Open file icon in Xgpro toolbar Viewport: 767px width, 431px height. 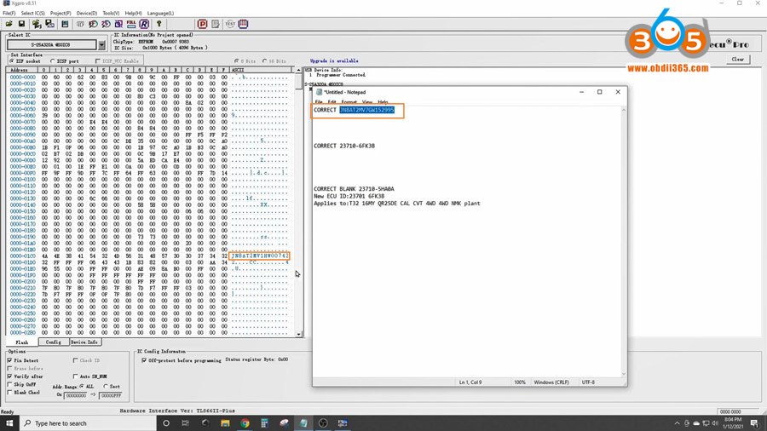tap(9, 24)
